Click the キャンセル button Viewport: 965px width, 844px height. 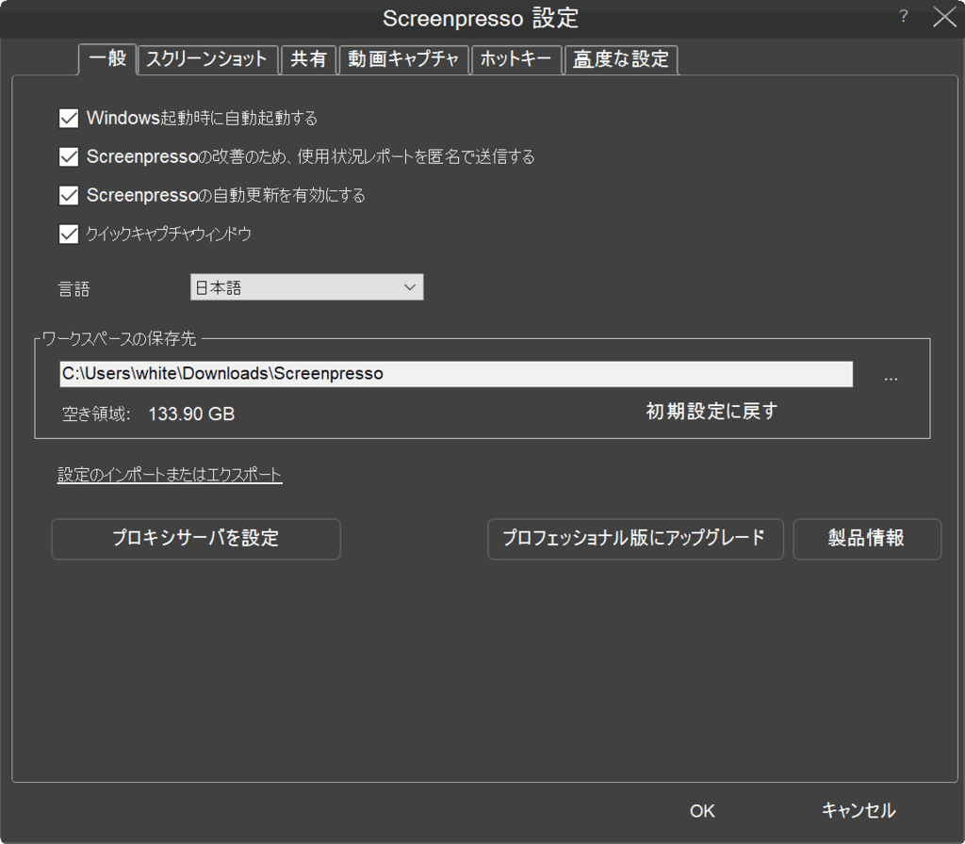coord(859,811)
